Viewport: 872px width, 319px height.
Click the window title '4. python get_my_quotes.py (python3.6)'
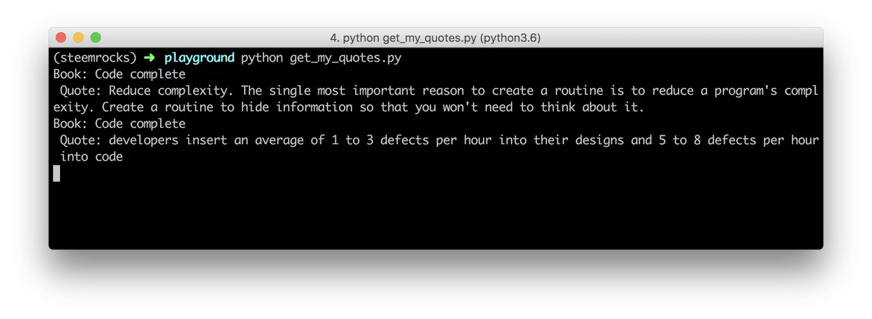(435, 38)
